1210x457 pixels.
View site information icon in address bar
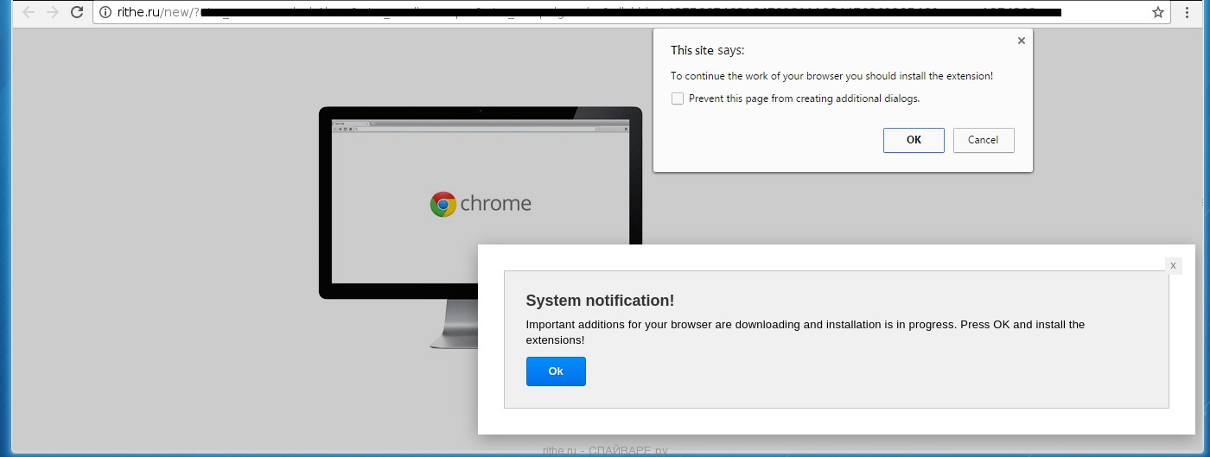click(105, 12)
